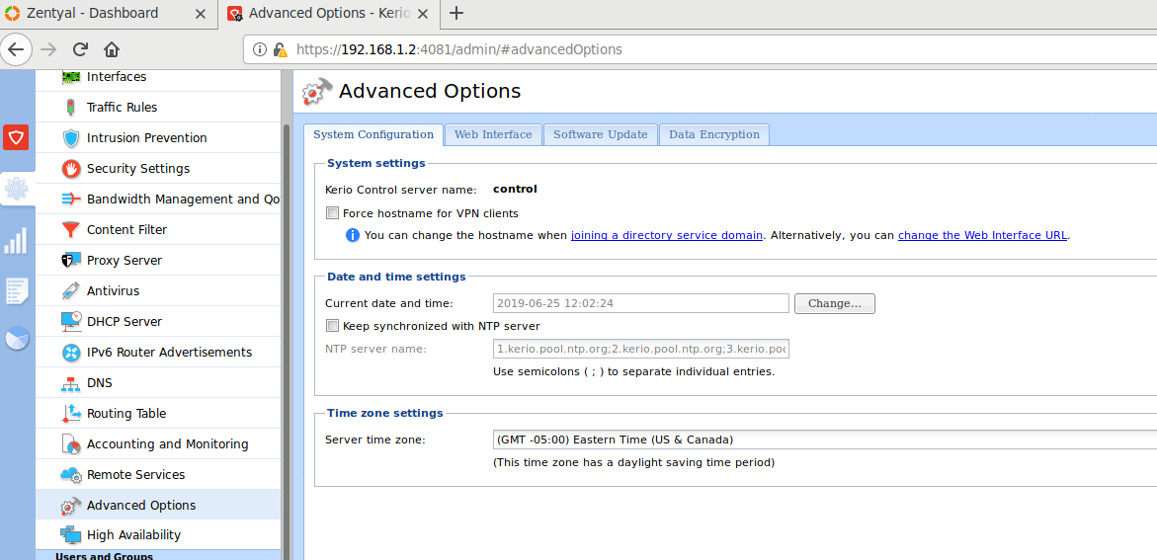Viewport: 1157px width, 560px height.
Task: Switch to the Web Interface tab
Action: pyautogui.click(x=493, y=134)
